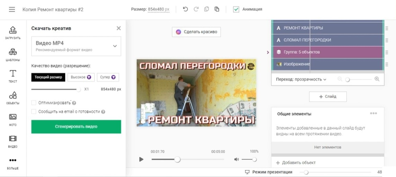396x177 pixels.
Task: Close the Скачать креатив panel
Action: coord(119,28)
